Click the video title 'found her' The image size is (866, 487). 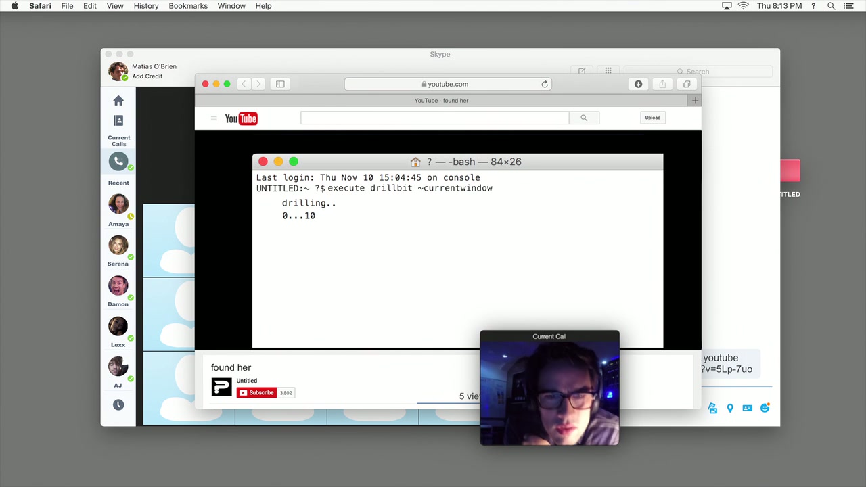click(231, 367)
